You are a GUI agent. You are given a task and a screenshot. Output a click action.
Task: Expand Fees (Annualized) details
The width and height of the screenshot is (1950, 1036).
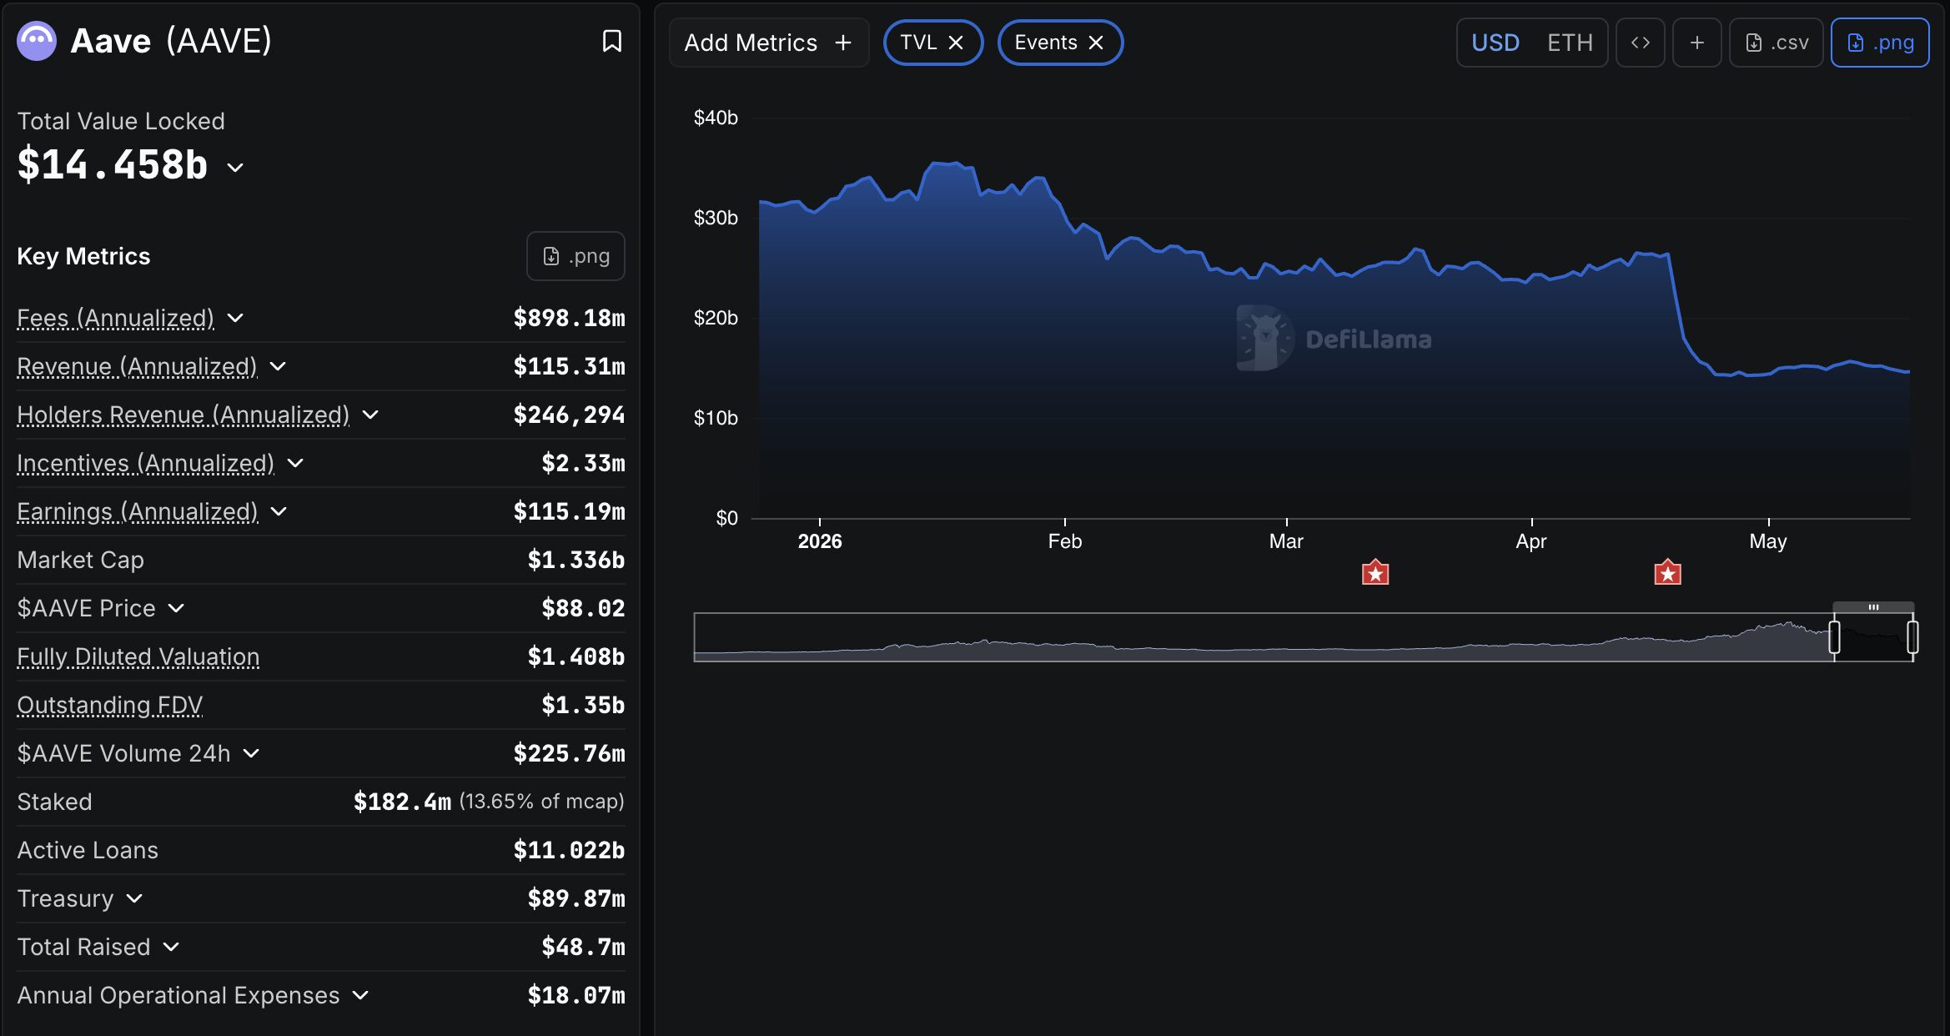pyautogui.click(x=235, y=318)
